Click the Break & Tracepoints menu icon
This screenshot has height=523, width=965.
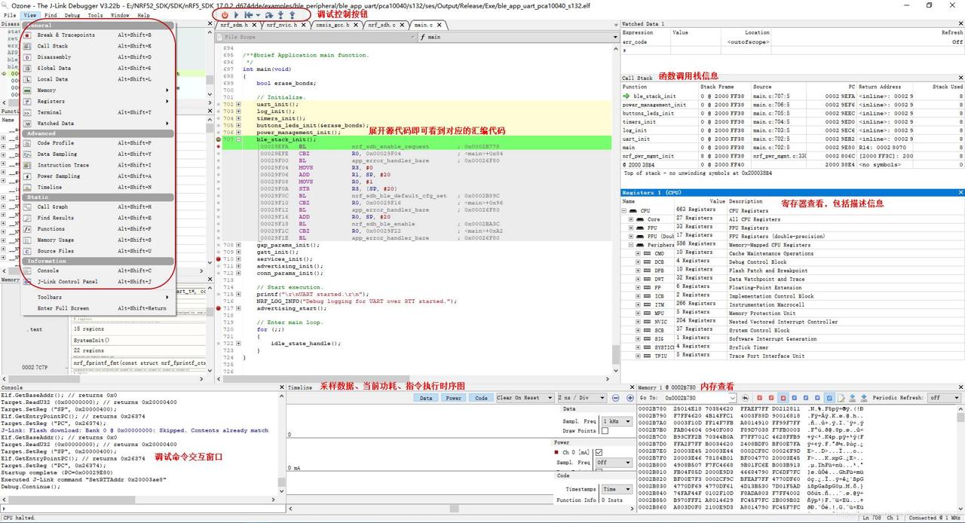(x=28, y=35)
